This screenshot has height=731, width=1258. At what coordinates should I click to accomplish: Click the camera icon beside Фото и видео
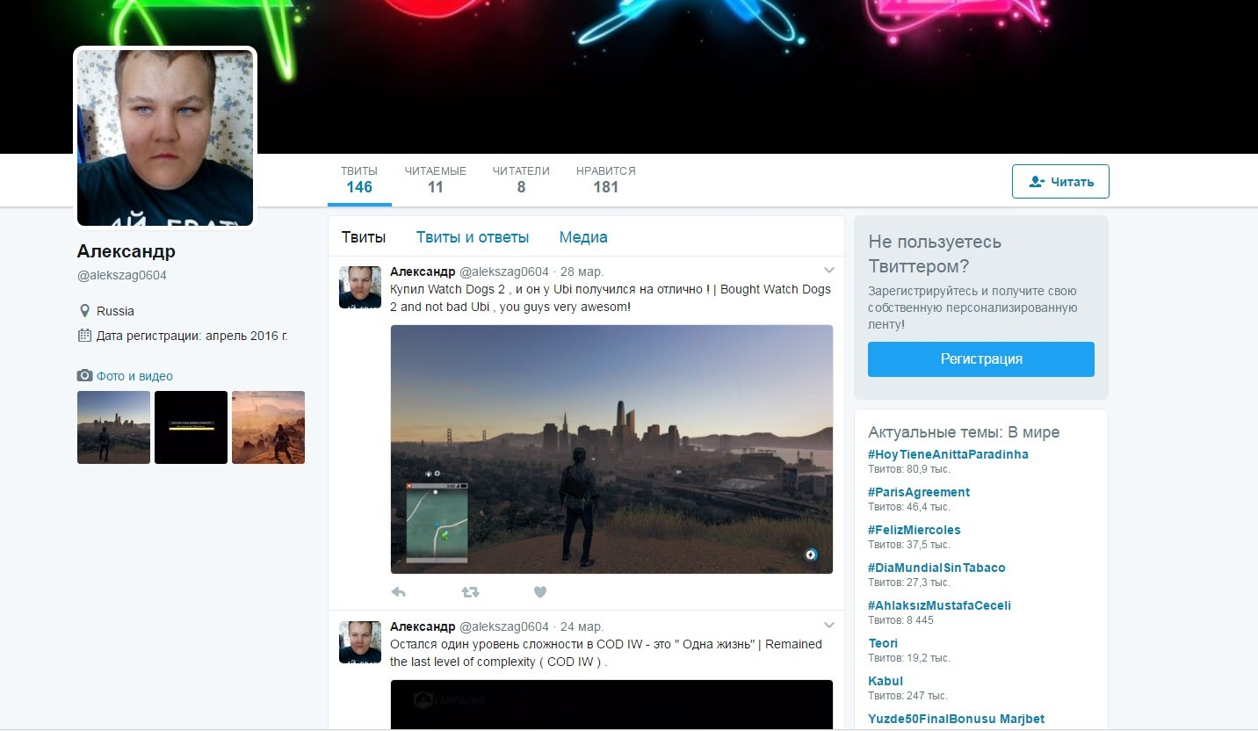click(x=84, y=376)
